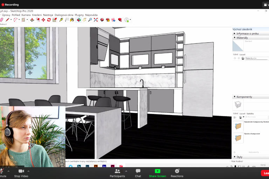The image size is (269, 179).
Task: Open the Kamera menu
Action: (26, 15)
